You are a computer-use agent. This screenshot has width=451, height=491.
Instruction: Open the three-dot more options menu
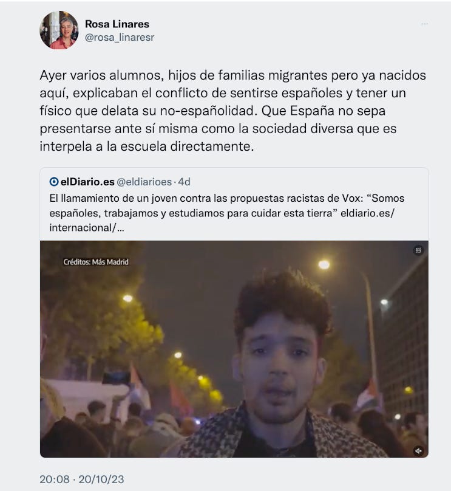[x=424, y=24]
